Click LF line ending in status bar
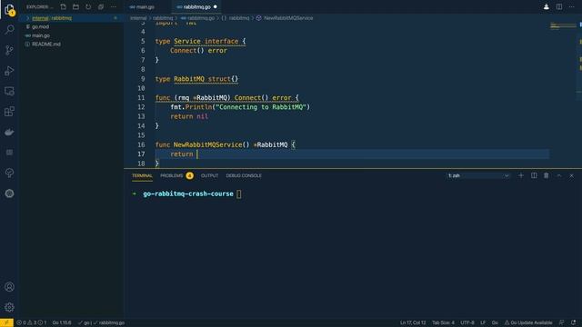This screenshot has width=582, height=327. coord(483,322)
